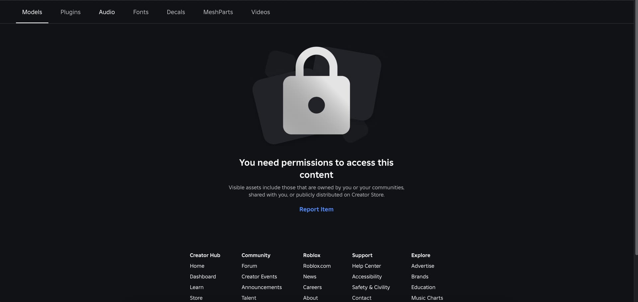Click Advertise under Explore

point(423,266)
